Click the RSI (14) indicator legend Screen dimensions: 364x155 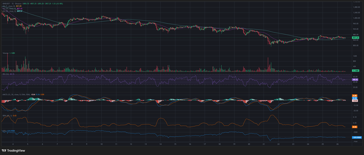pyautogui.click(x=6, y=74)
